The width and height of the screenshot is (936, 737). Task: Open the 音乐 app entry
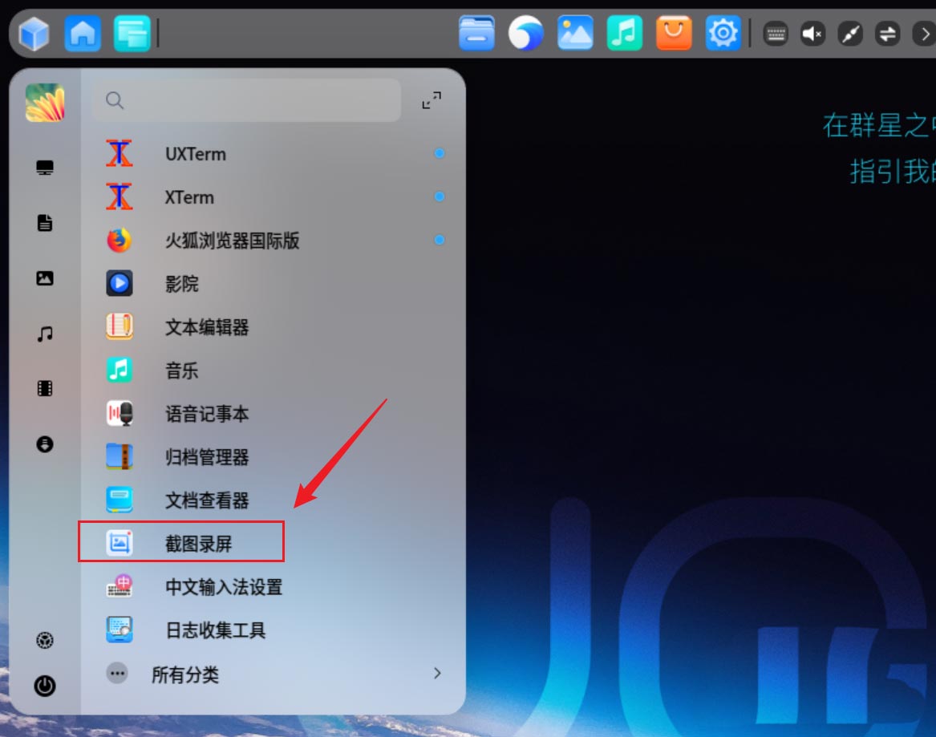coord(273,370)
